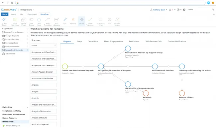The width and height of the screenshot is (216, 128).
Task: Click the Print toolbar icon
Action: click(109, 21)
